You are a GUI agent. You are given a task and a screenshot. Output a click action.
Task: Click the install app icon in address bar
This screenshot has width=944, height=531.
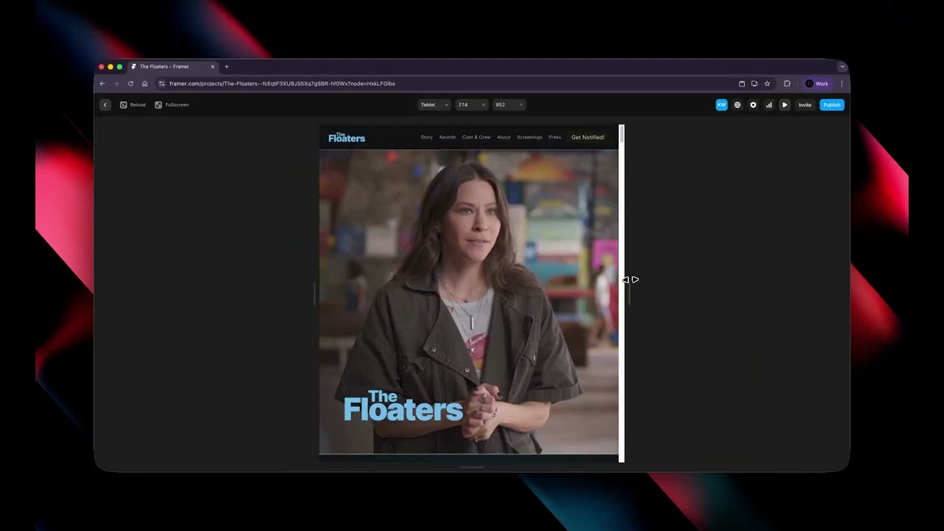(754, 83)
